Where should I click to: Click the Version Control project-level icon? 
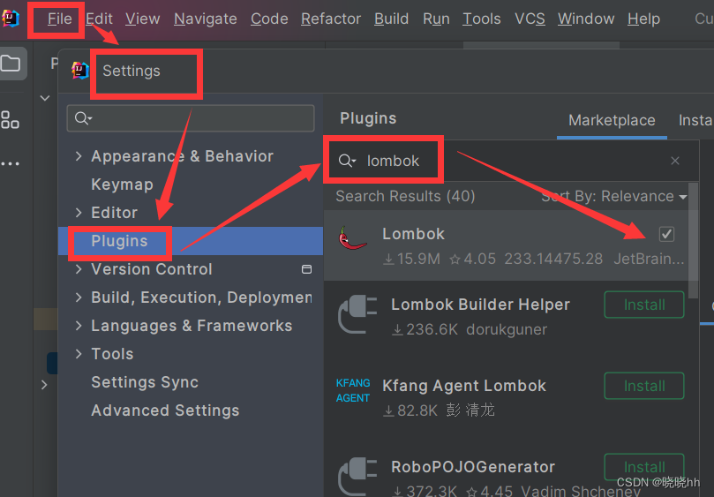tap(306, 269)
